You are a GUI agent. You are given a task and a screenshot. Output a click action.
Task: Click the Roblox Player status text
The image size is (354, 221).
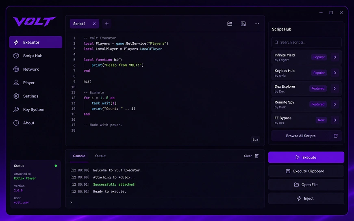(x=25, y=178)
